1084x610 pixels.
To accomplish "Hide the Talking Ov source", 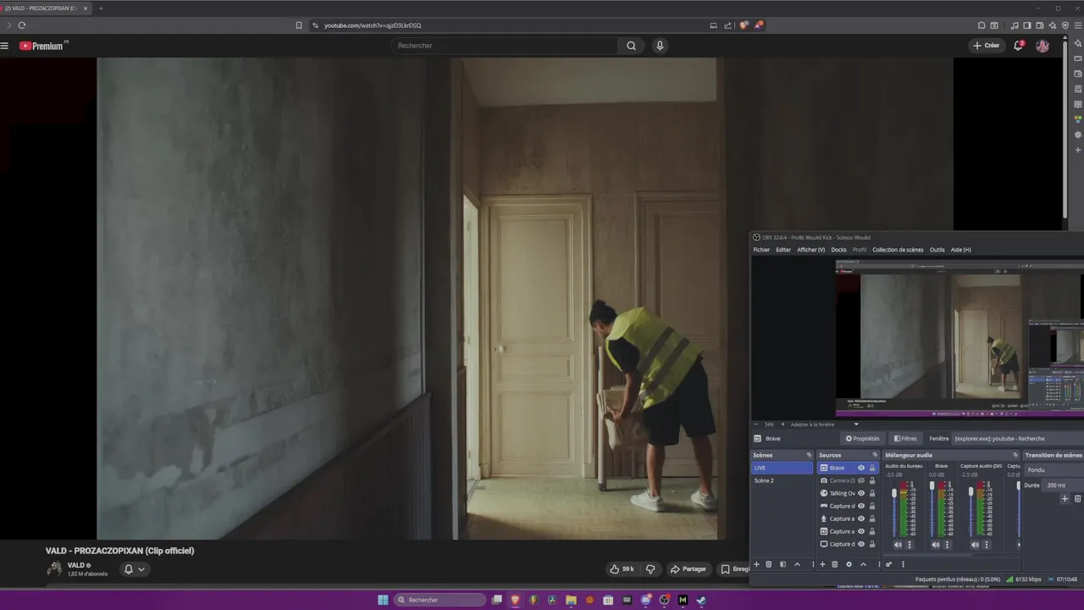I will coord(861,493).
